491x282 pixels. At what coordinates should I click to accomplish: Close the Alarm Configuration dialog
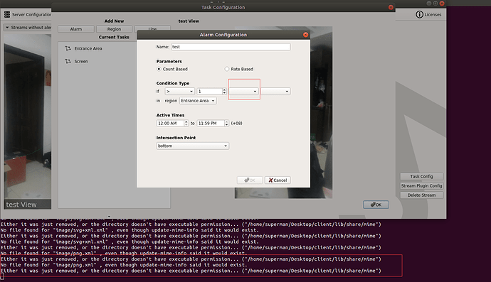(305, 35)
